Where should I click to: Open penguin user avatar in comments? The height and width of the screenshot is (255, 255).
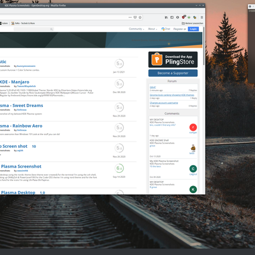point(193,148)
